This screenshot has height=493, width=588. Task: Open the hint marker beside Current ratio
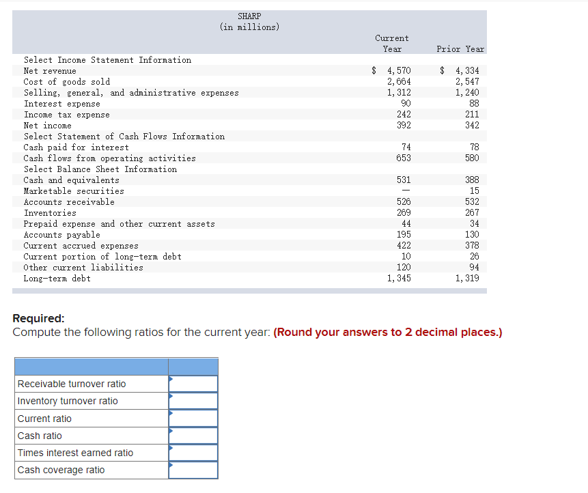click(171, 414)
